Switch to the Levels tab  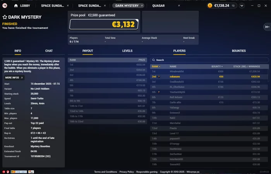click(127, 51)
